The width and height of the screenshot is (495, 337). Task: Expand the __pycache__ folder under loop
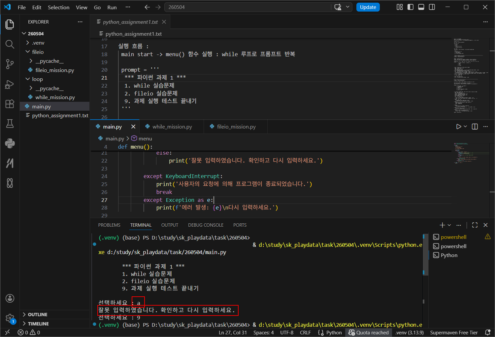pos(31,88)
